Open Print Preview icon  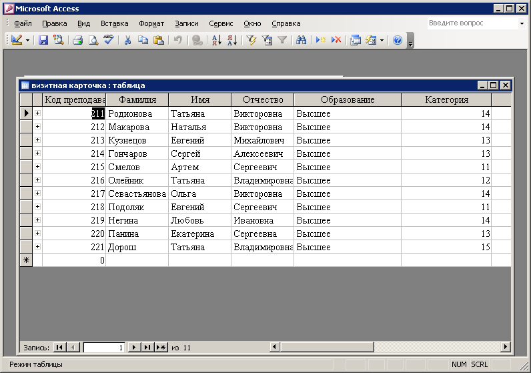tap(93, 40)
